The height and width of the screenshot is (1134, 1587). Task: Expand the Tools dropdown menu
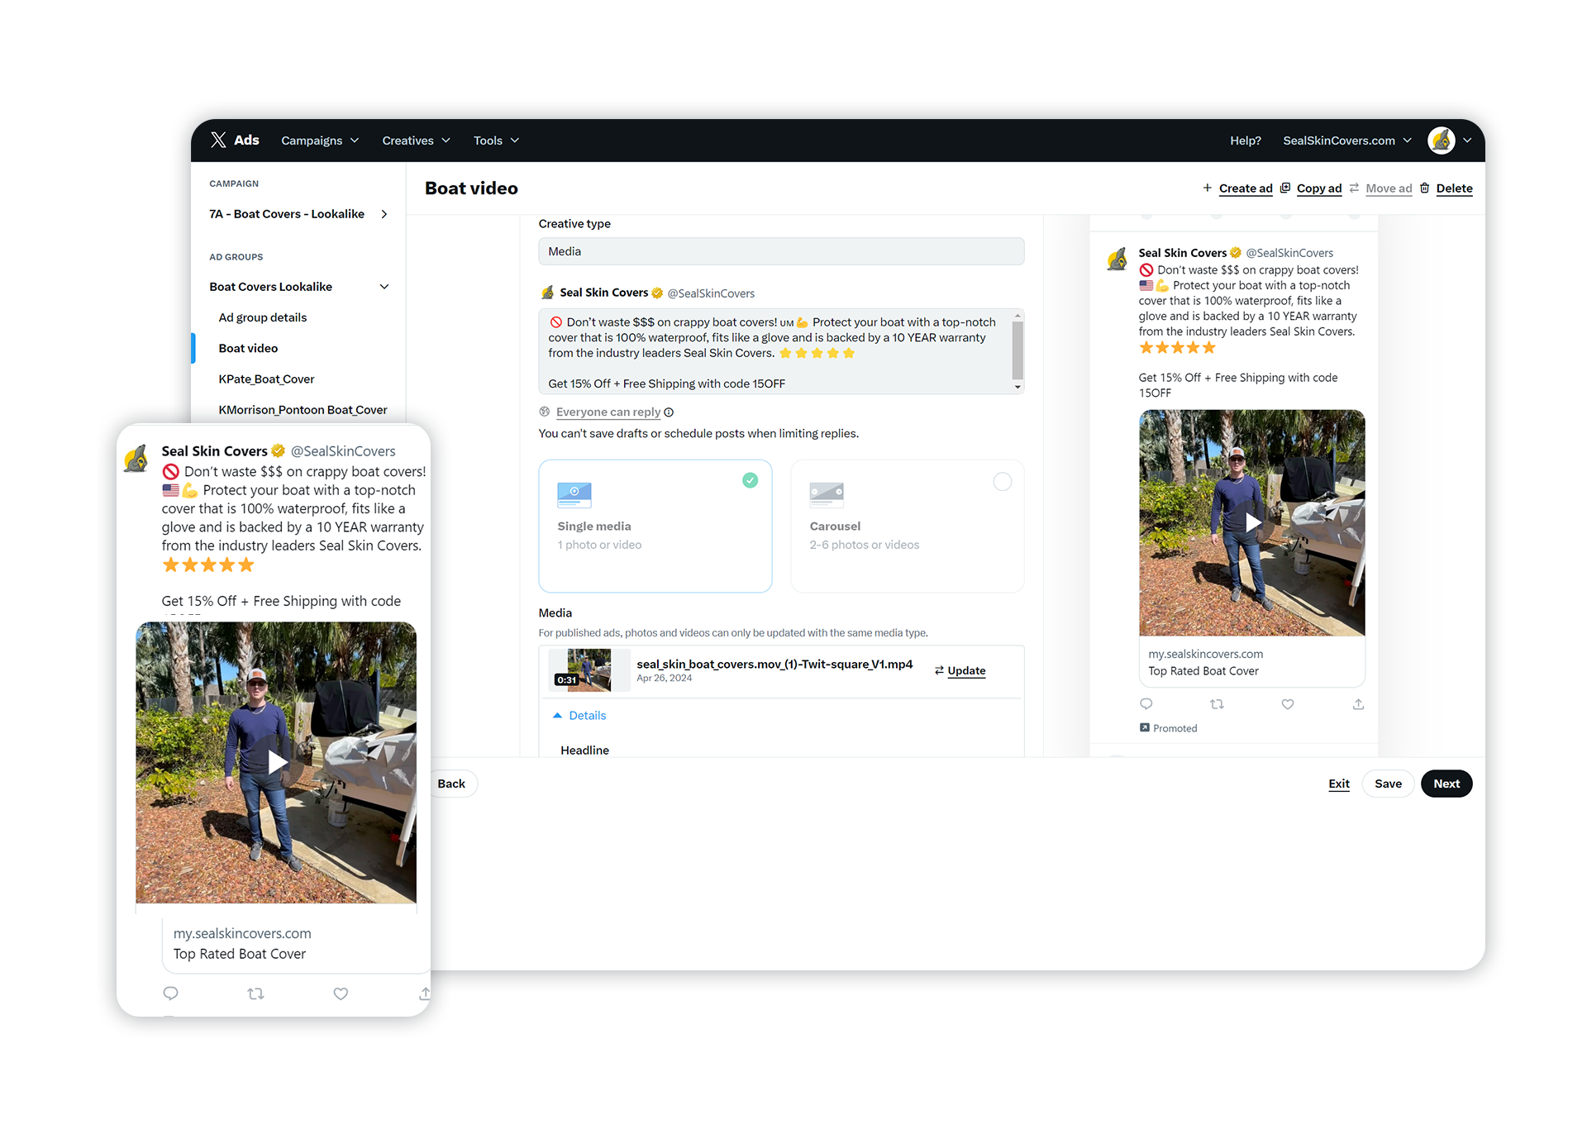496,139
